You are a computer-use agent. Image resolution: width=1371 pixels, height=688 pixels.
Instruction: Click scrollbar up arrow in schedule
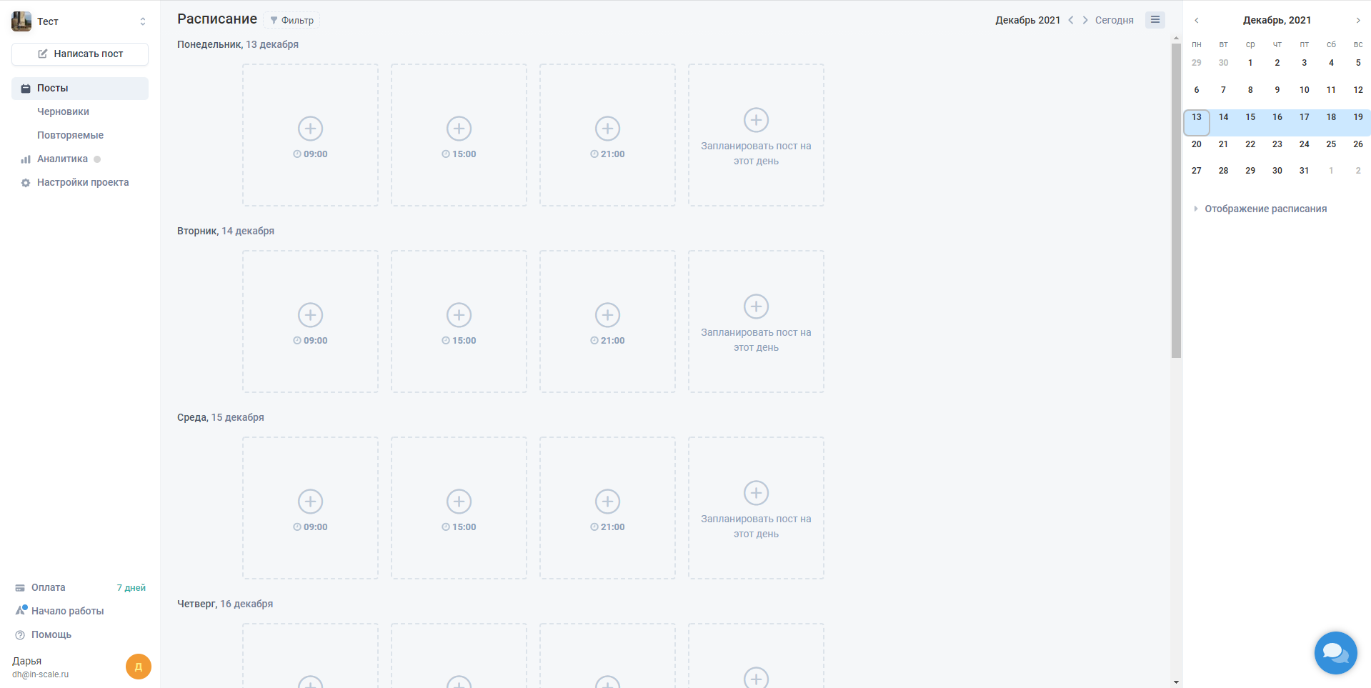tap(1176, 38)
